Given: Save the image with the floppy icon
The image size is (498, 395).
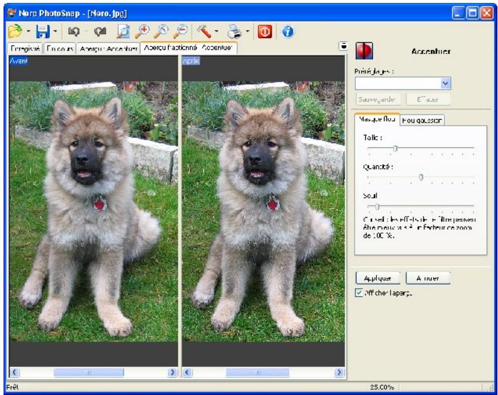Looking at the screenshot, I should tap(42, 32).
